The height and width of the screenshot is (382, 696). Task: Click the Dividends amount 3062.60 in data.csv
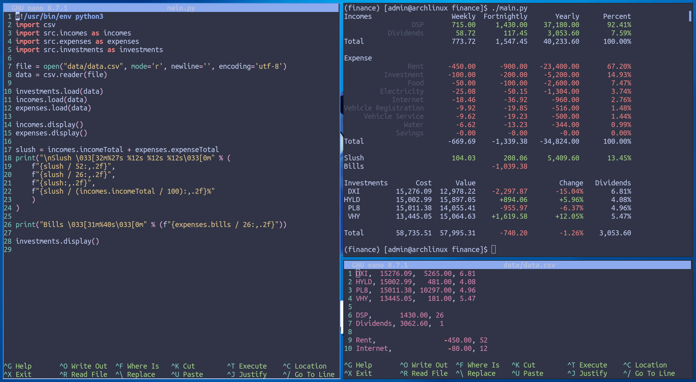pyautogui.click(x=414, y=323)
